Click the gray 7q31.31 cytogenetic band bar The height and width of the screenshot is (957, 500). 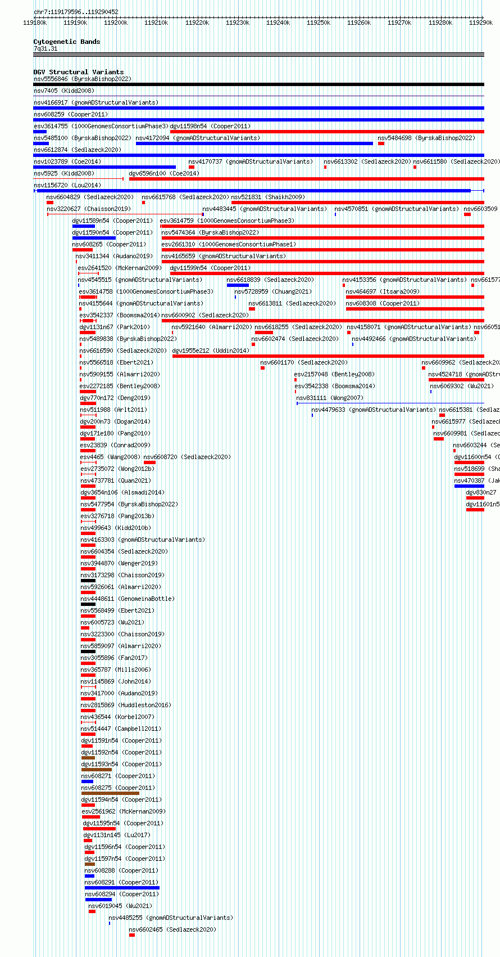point(259,55)
